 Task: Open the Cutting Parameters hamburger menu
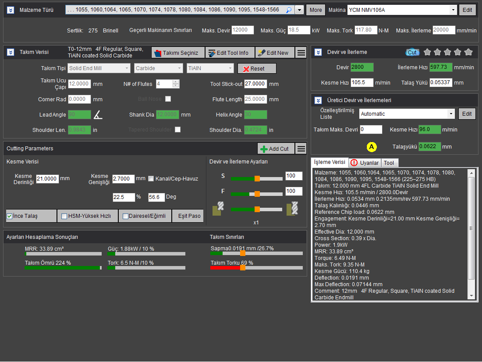coord(301,149)
